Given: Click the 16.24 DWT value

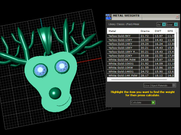Looking at the screenshot, I should tap(159, 44).
